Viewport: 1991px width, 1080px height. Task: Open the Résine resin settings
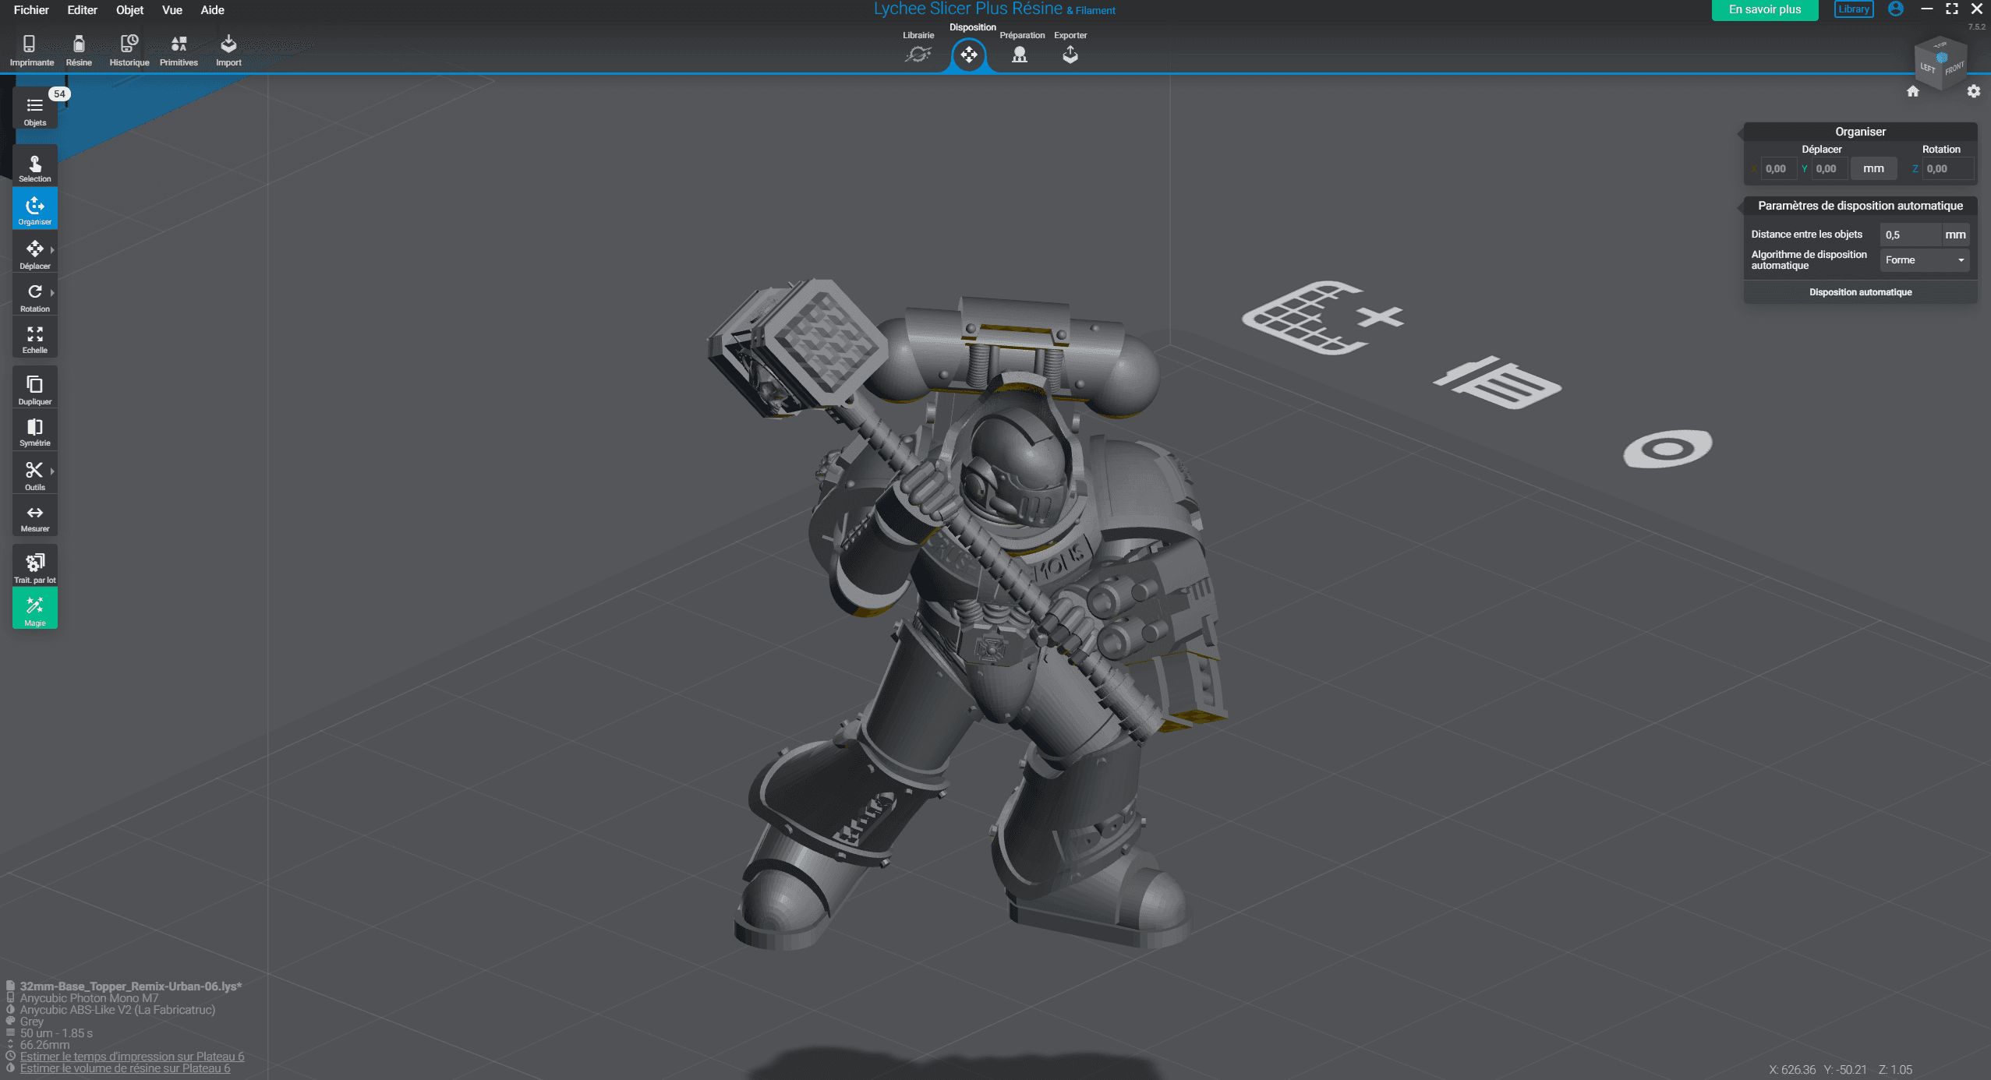click(78, 50)
